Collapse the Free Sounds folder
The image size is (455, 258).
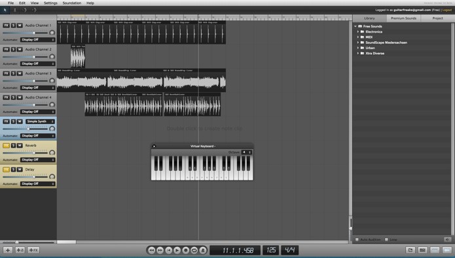point(355,26)
